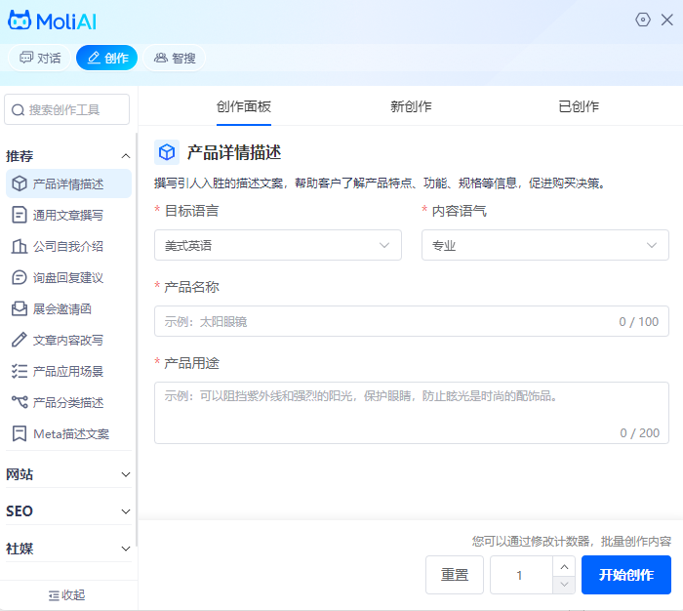Open 通用文章撰写 tool in sidebar
This screenshot has width=683, height=611.
67,215
